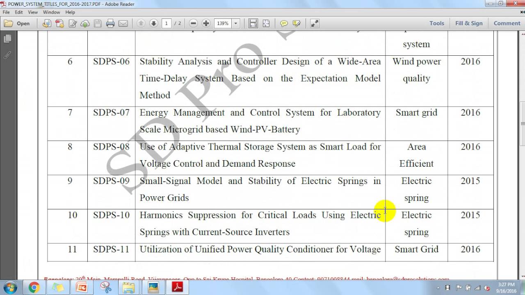Go to next page arrow
The height and width of the screenshot is (295, 525).
pyautogui.click(x=153, y=23)
